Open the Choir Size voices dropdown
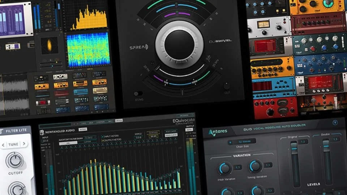Image resolution: width=347 pixels, height=195 pixels. pyautogui.click(x=244, y=142)
